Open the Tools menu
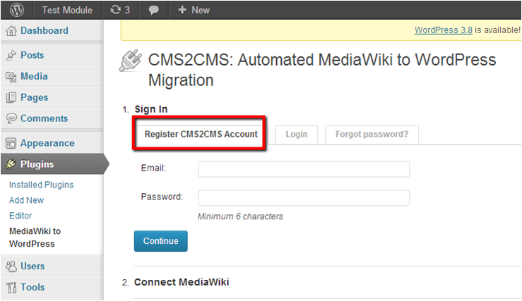522x301 pixels. point(32,287)
